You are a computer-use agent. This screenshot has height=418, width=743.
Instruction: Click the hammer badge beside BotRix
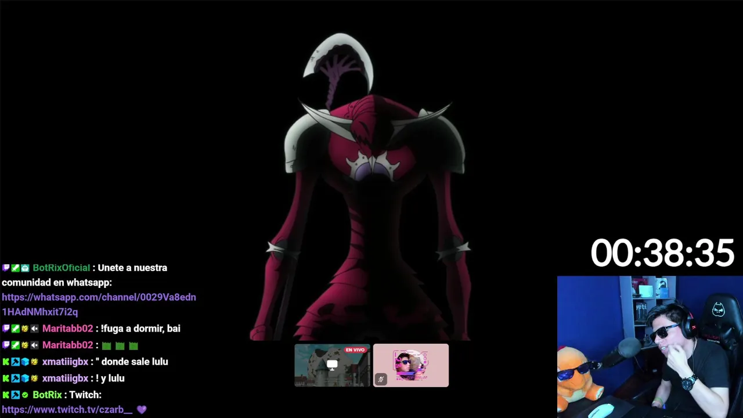(16, 395)
